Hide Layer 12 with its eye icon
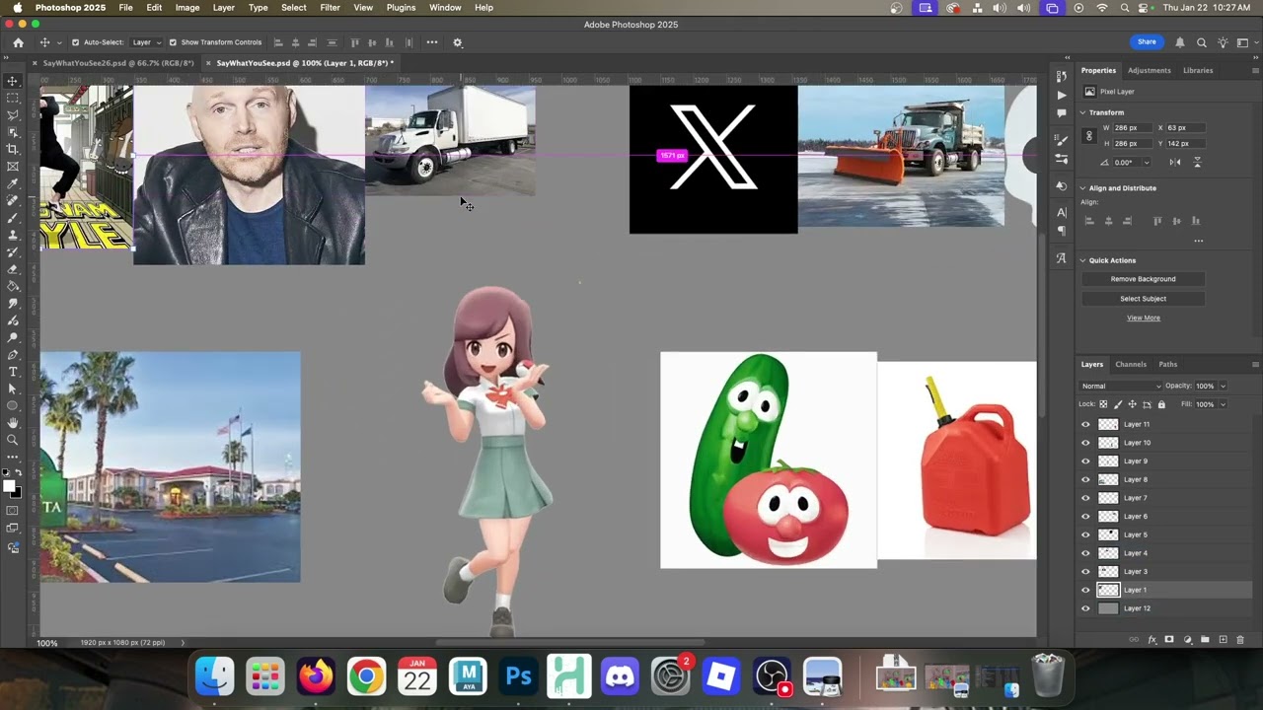 (1085, 608)
